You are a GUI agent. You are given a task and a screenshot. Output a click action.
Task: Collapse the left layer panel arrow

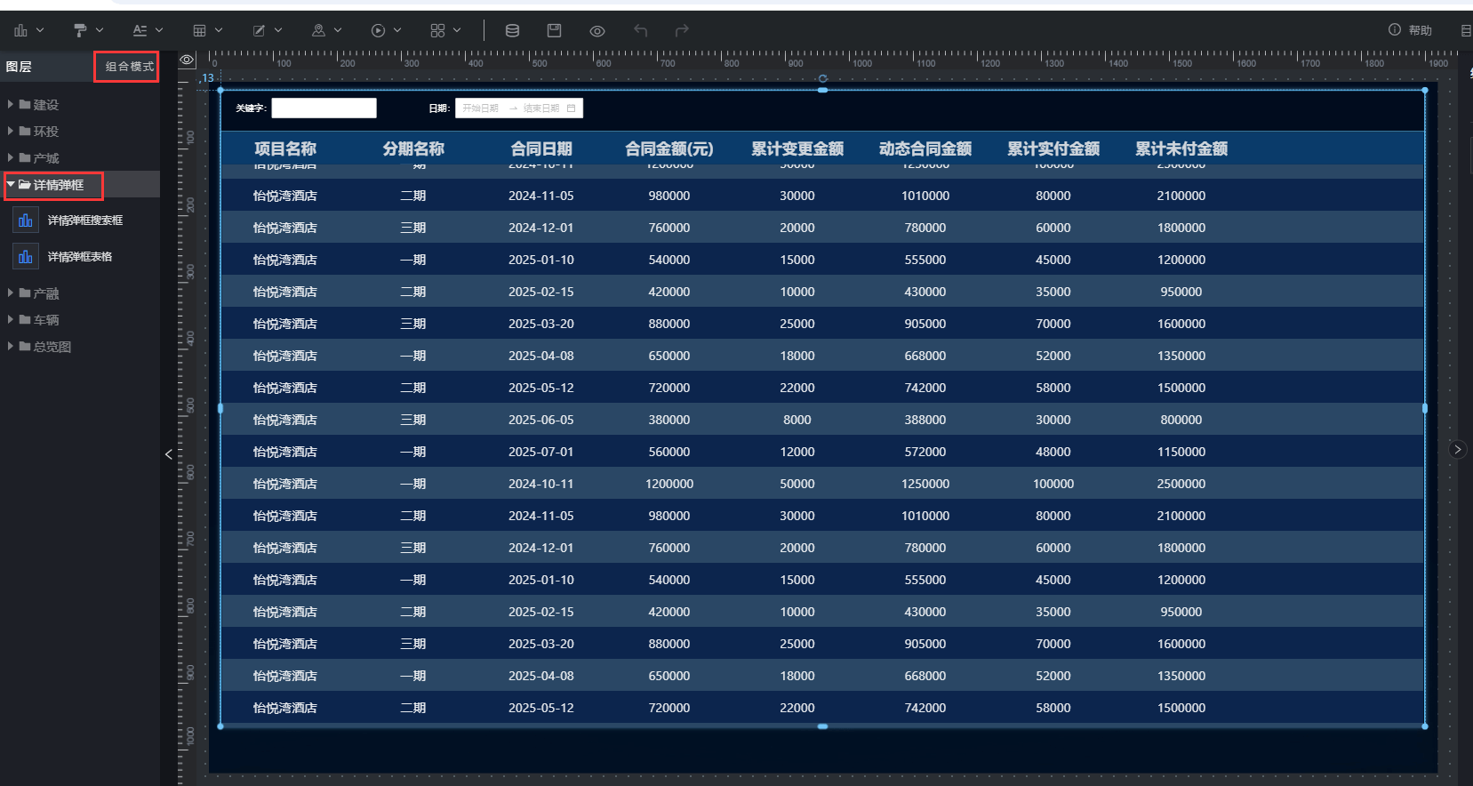(169, 454)
